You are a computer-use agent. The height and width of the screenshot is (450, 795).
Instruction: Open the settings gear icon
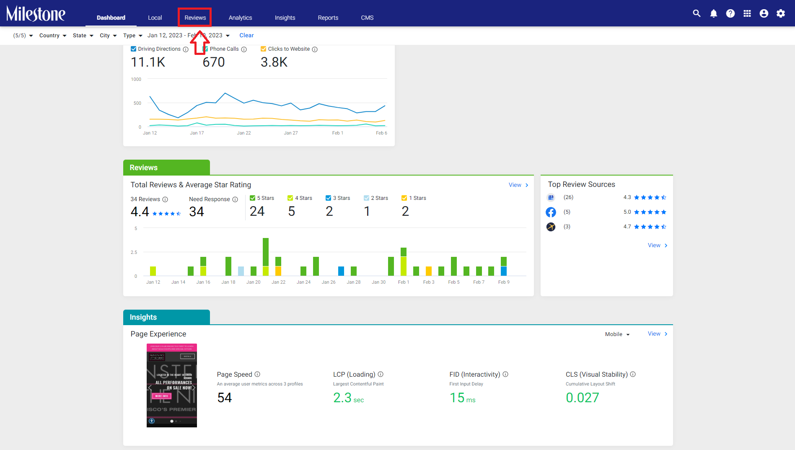tap(781, 13)
